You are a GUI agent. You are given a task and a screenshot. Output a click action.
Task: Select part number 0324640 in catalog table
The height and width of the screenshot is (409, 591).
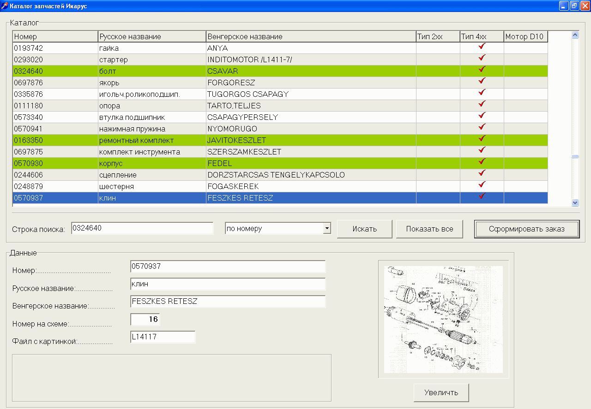pos(55,71)
